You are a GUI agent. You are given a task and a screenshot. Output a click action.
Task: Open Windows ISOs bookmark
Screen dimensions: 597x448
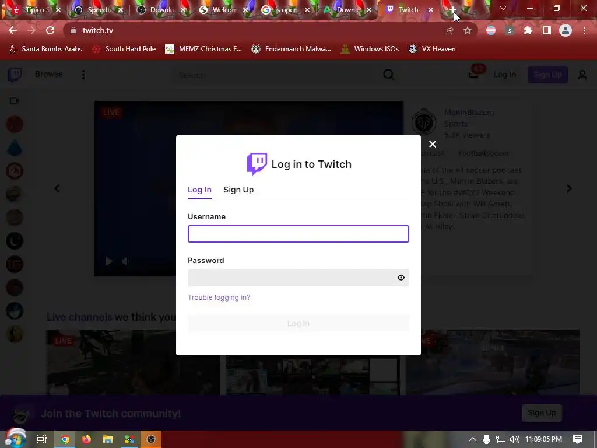tap(370, 49)
